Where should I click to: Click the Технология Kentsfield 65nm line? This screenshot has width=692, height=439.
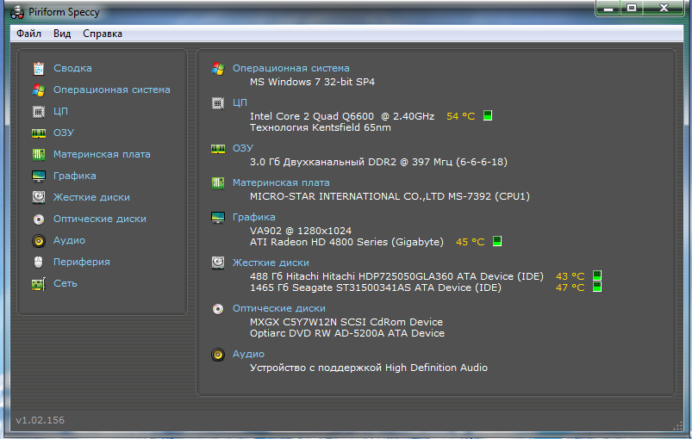click(321, 128)
